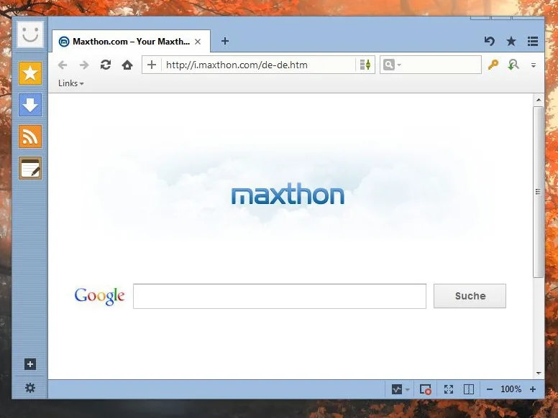Go to the home page

(x=127, y=65)
